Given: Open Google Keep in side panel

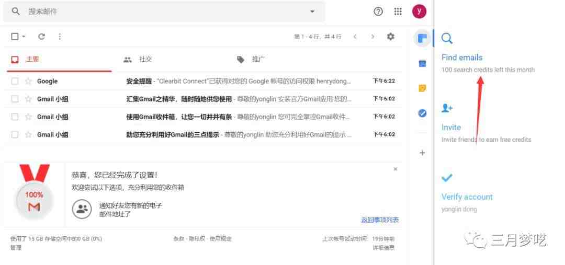Looking at the screenshot, I should point(422,88).
